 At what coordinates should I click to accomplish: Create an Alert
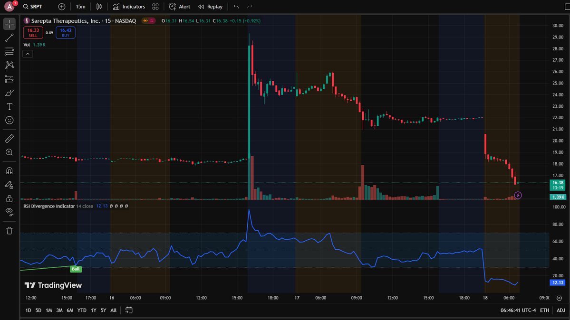pos(180,7)
